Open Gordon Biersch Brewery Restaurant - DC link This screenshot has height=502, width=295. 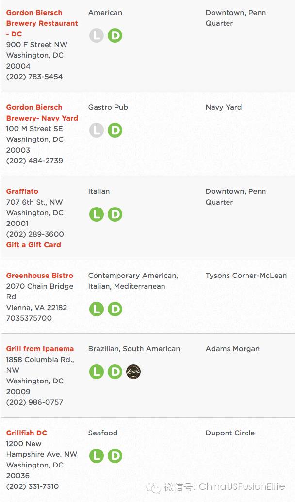[x=42, y=23]
